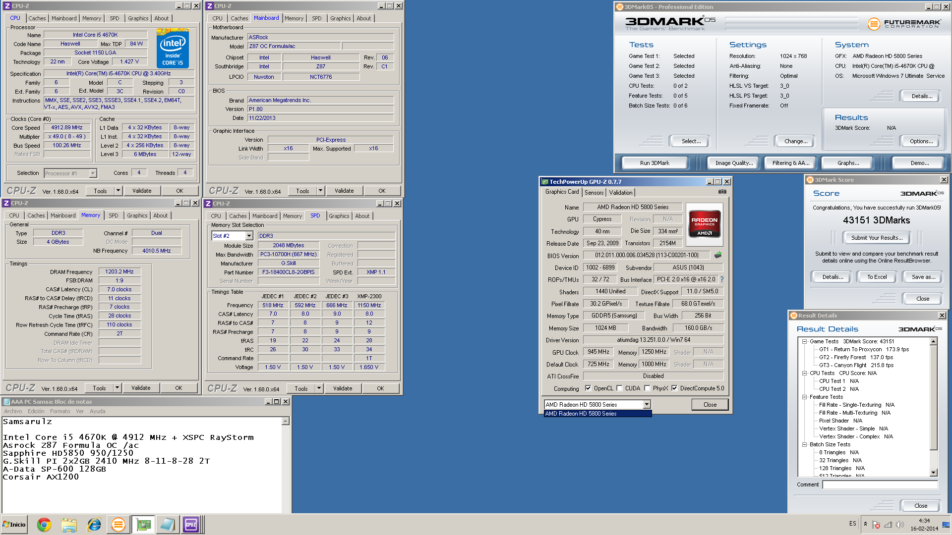
Task: Collapse the CPU Tests tree node
Action: tap(804, 373)
